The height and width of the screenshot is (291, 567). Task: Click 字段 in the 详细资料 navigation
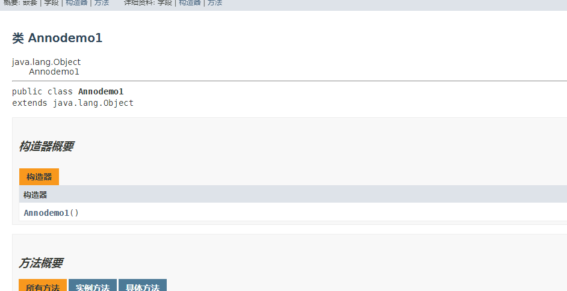tap(164, 3)
